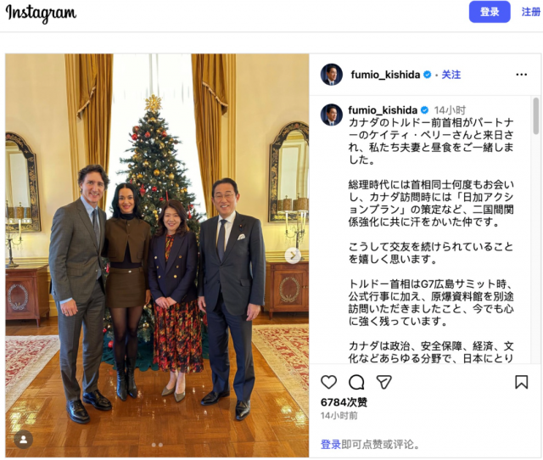Screen dimensions: 543x460
Task: Click the 14小时 timestamp in the caption
Action: point(450,110)
